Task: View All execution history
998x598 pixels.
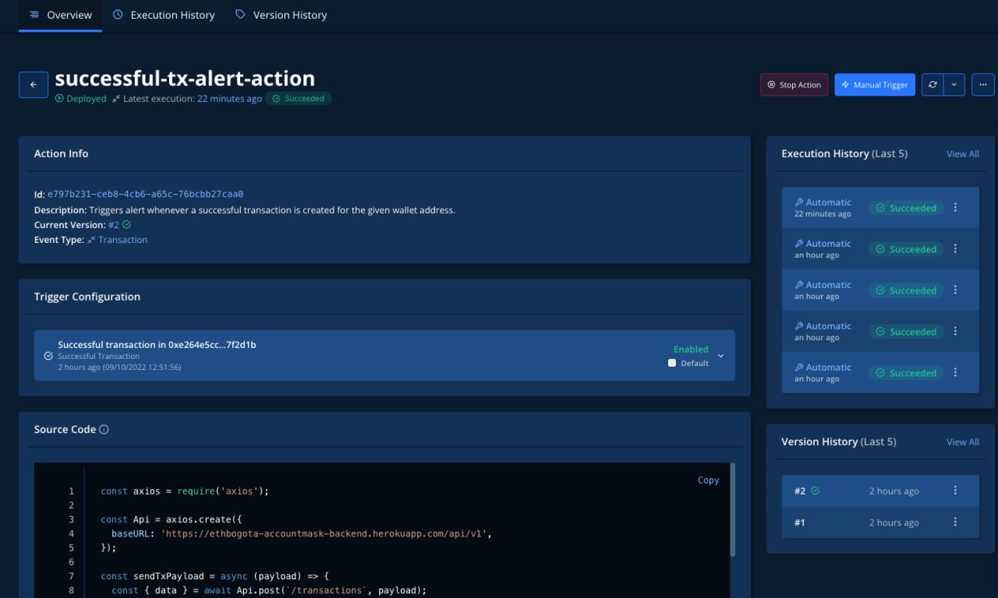Action: click(962, 154)
